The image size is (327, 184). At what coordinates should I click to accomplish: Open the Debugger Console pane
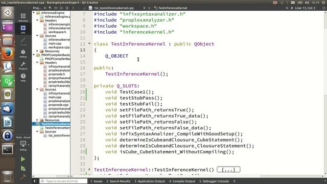tap(214, 181)
